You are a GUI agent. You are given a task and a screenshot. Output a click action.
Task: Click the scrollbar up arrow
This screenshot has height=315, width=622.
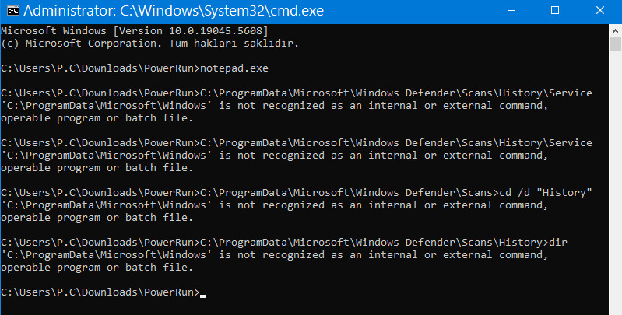615,31
